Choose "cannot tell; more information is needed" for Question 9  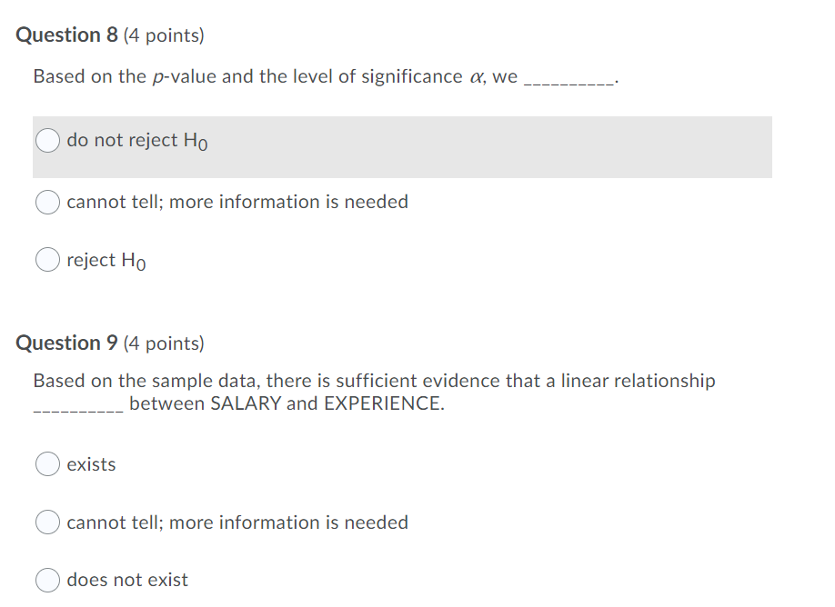coord(47,522)
